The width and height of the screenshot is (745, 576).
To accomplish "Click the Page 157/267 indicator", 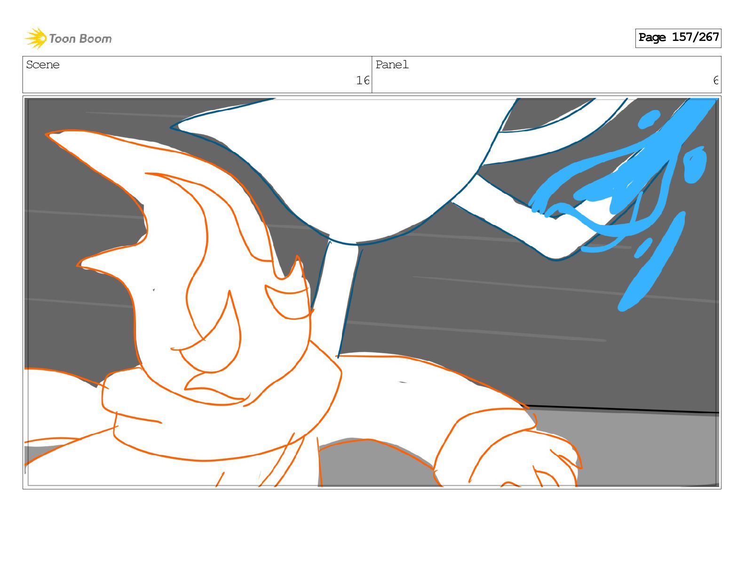I will coord(678,38).
